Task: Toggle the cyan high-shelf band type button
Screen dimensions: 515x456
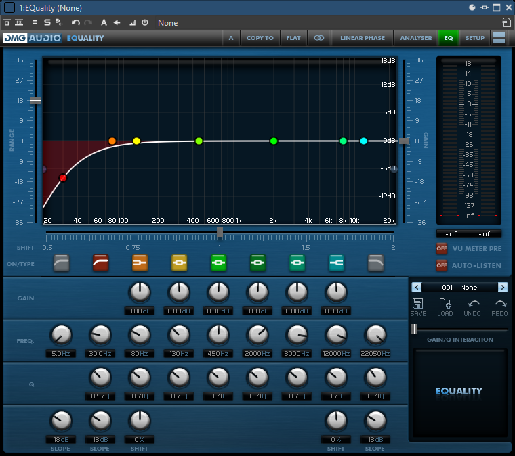Action: tap(336, 263)
